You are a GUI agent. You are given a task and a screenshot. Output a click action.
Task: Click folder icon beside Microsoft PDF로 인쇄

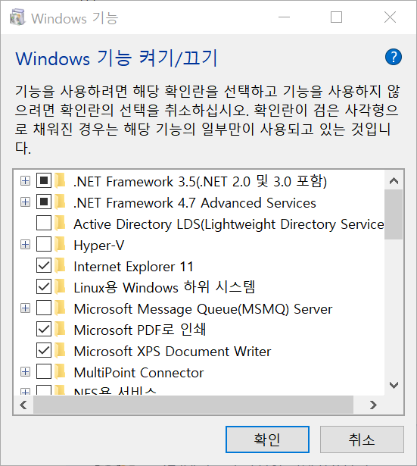click(x=61, y=330)
